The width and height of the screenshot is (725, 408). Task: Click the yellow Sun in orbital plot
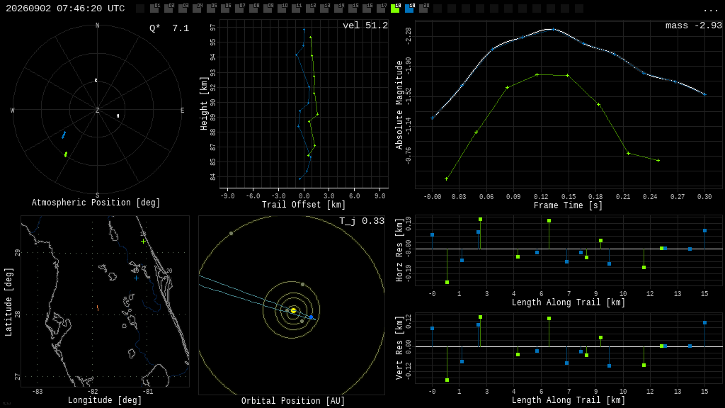(x=293, y=310)
